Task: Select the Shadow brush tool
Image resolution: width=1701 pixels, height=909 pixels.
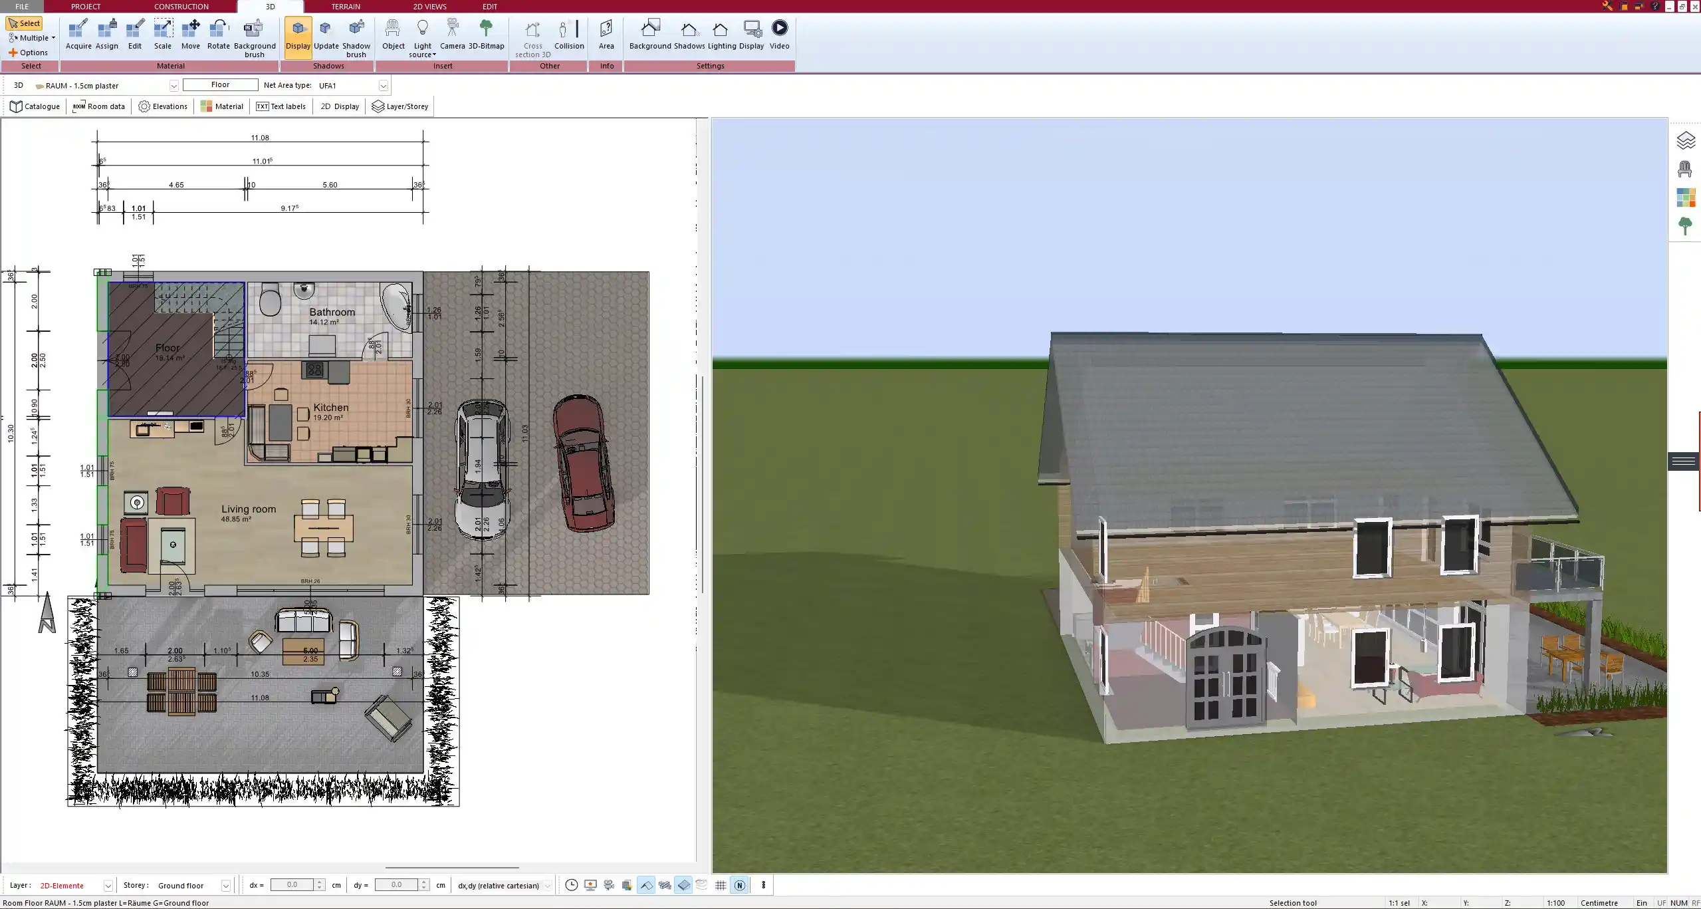Action: click(356, 39)
